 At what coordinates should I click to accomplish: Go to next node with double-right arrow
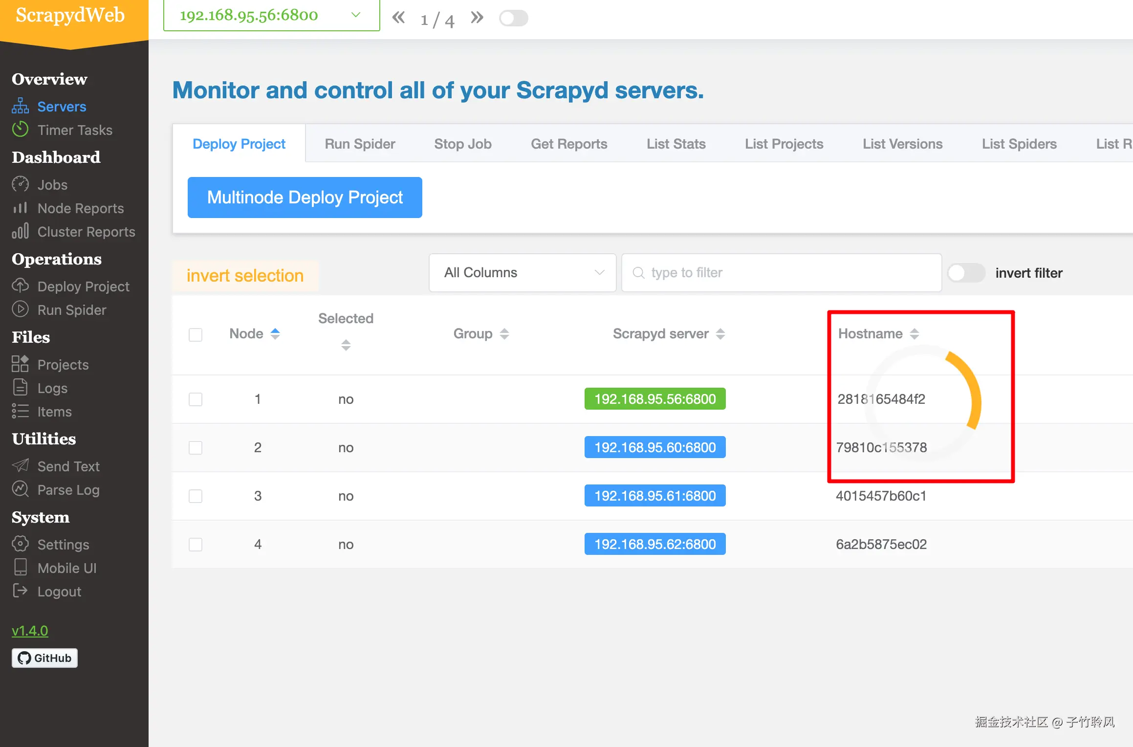[477, 18]
